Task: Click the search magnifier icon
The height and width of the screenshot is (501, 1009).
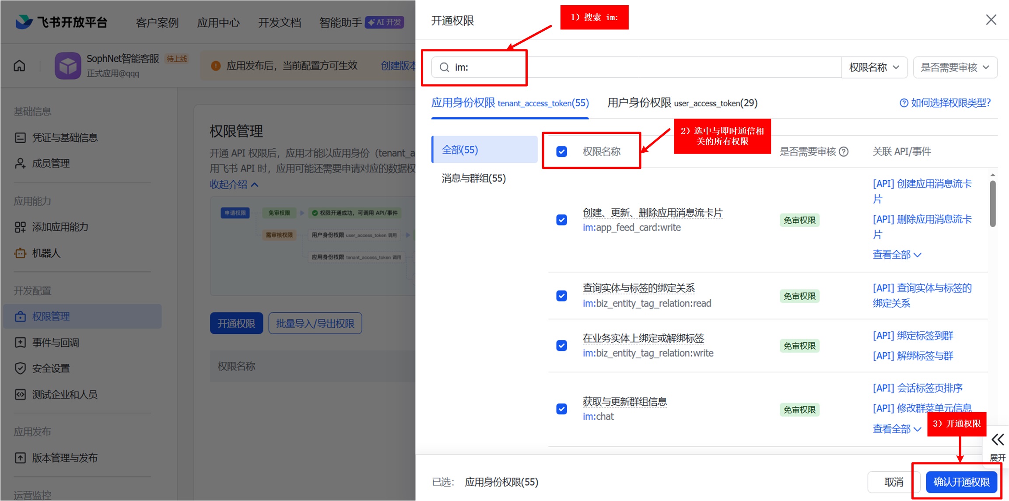Action: [444, 67]
